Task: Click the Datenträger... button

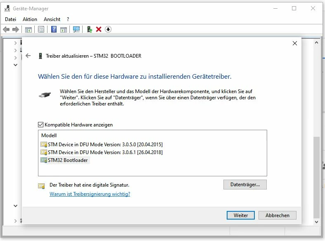Action: click(x=245, y=185)
